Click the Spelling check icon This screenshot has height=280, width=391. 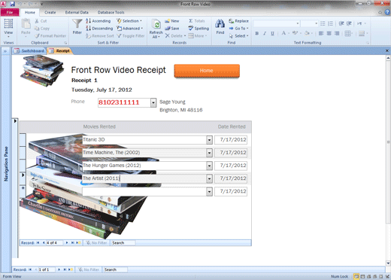(191, 29)
